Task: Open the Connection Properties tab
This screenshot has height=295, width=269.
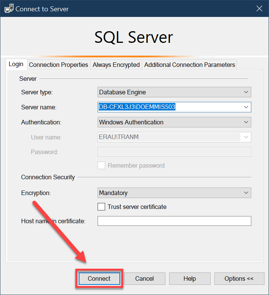Action: (x=58, y=65)
